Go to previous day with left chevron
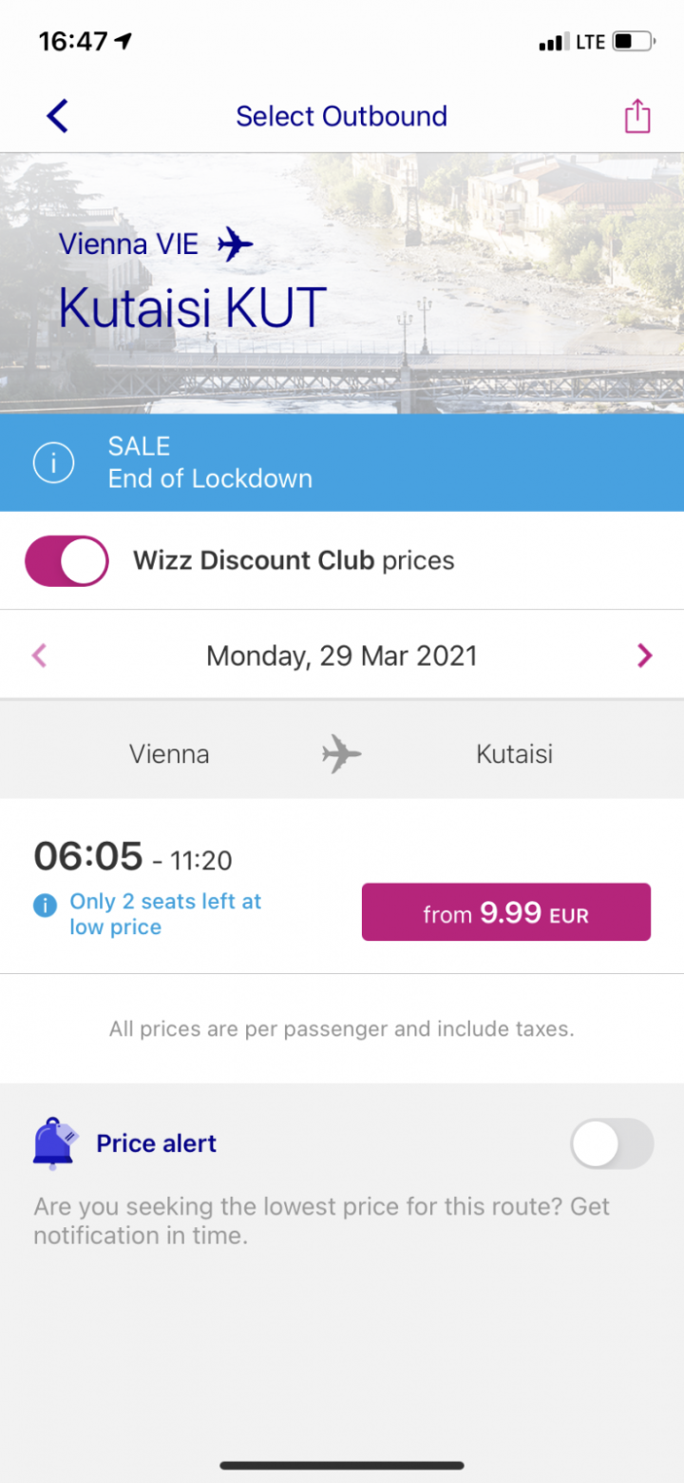This screenshot has height=1483, width=684. [x=39, y=655]
